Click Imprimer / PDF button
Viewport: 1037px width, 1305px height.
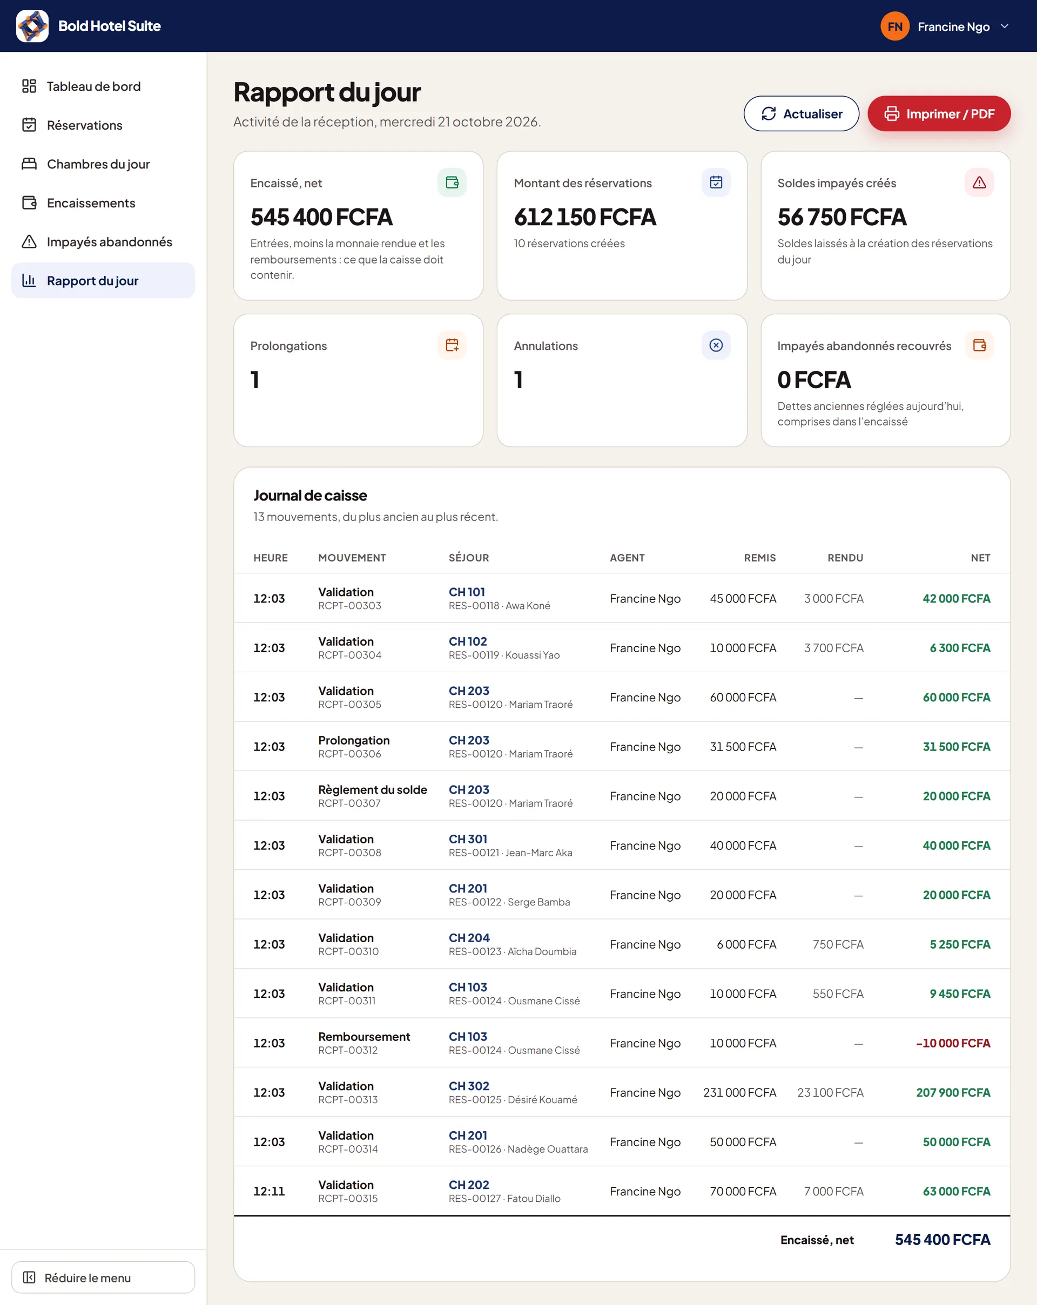938,114
